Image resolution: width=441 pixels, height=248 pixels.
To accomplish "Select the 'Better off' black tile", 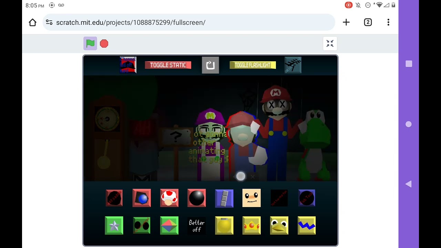I will pos(197,226).
